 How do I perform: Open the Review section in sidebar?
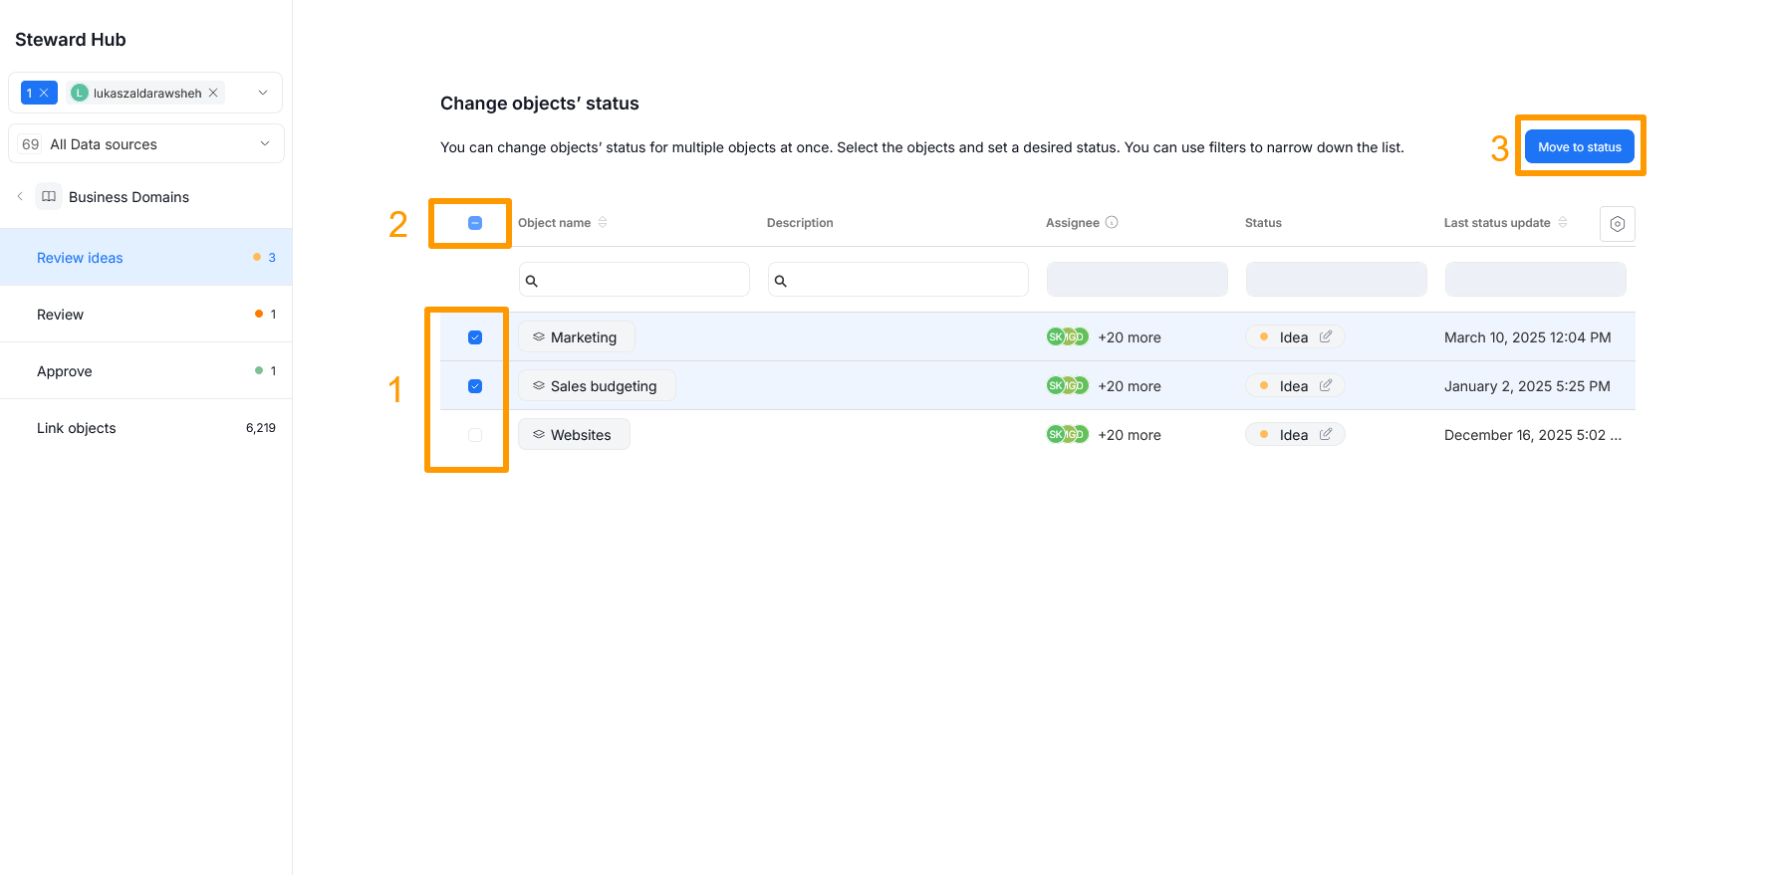pos(61,315)
